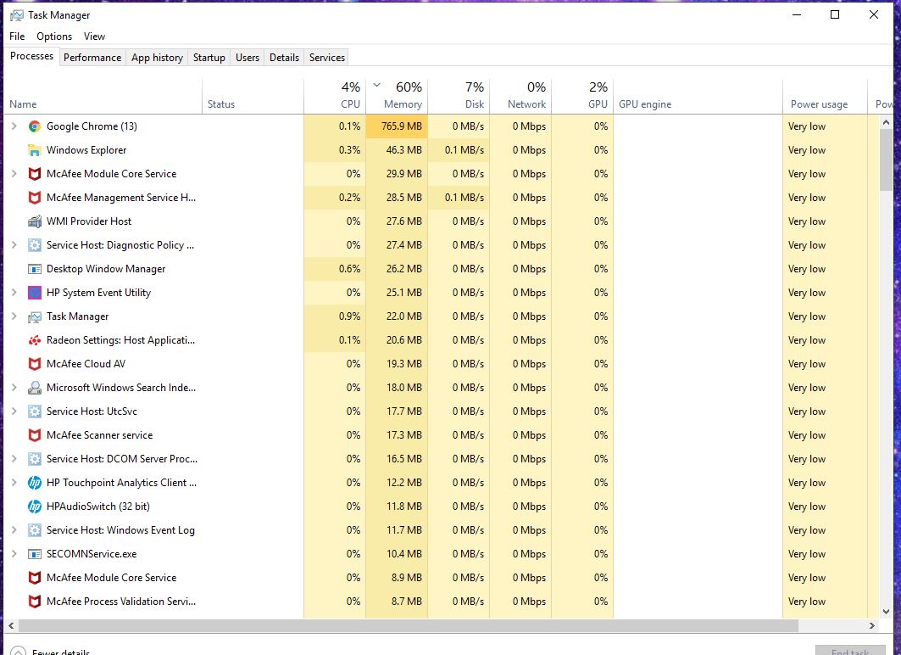Click the Service Host: DCOM Server gear icon
This screenshot has width=901, height=655.
click(35, 459)
